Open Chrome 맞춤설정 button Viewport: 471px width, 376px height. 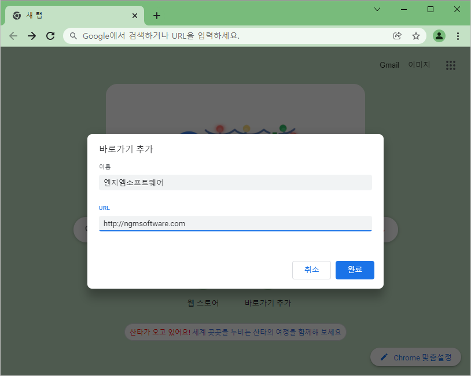[x=415, y=357]
